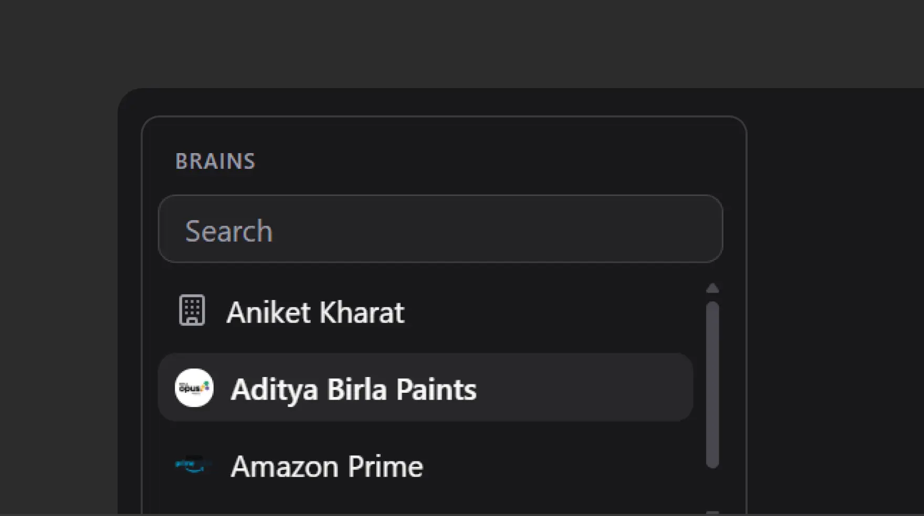Click the scrollbar track below the thumb
This screenshot has width=924, height=516.
(712, 488)
